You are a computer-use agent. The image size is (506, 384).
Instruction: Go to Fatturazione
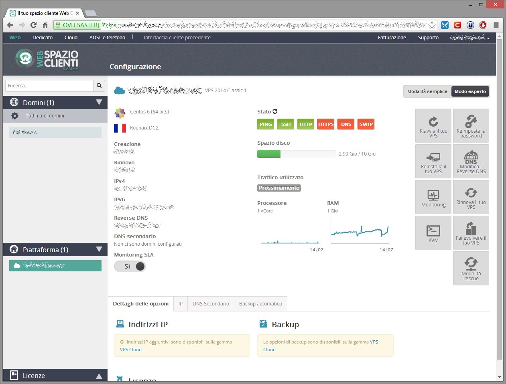392,38
